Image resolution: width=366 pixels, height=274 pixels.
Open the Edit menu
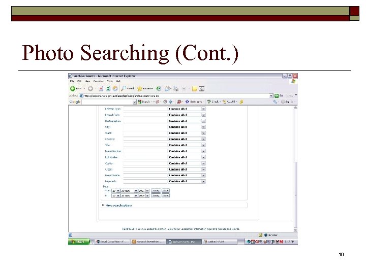pos(79,81)
